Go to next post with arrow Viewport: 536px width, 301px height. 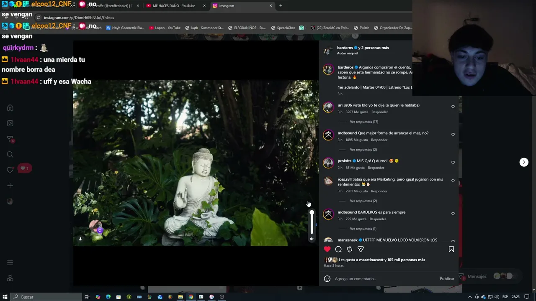point(524,162)
